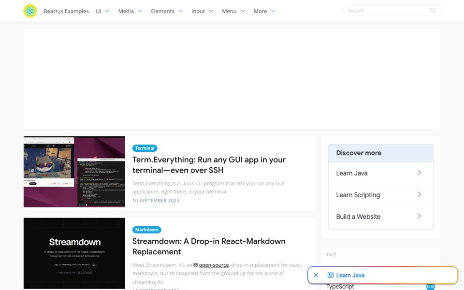
Task: Open the Streamdown article thumbnail
Action: 74,253
